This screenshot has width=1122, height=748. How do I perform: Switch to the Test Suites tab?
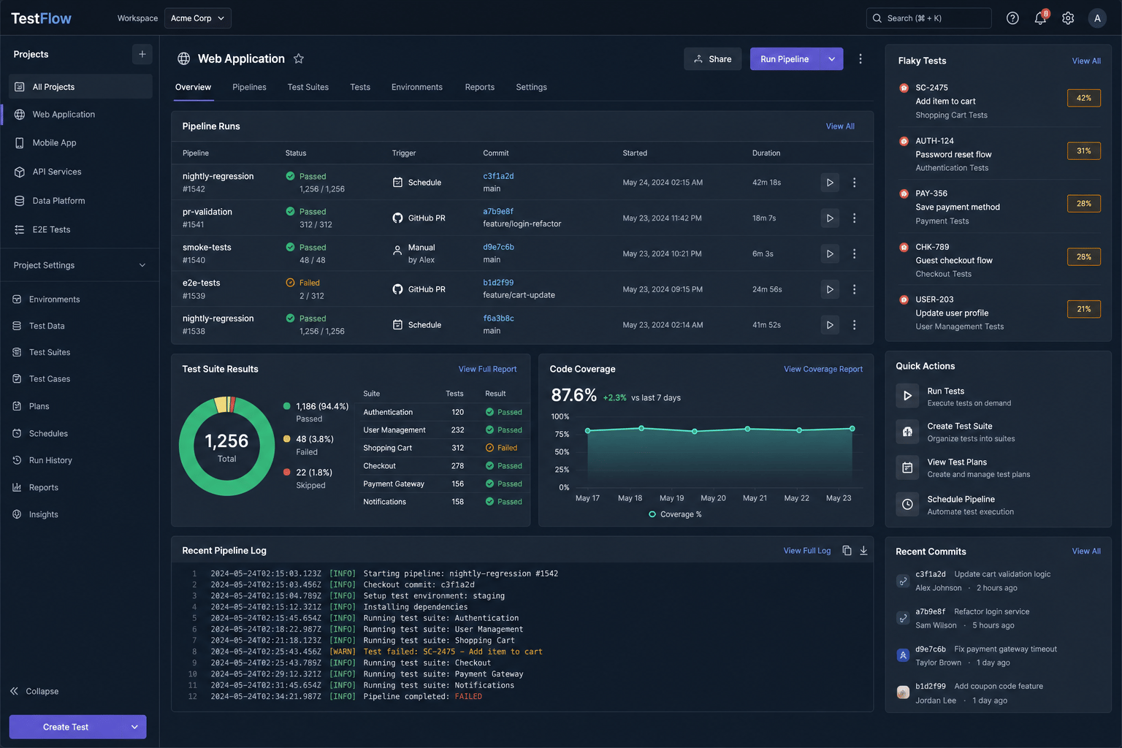(x=308, y=87)
